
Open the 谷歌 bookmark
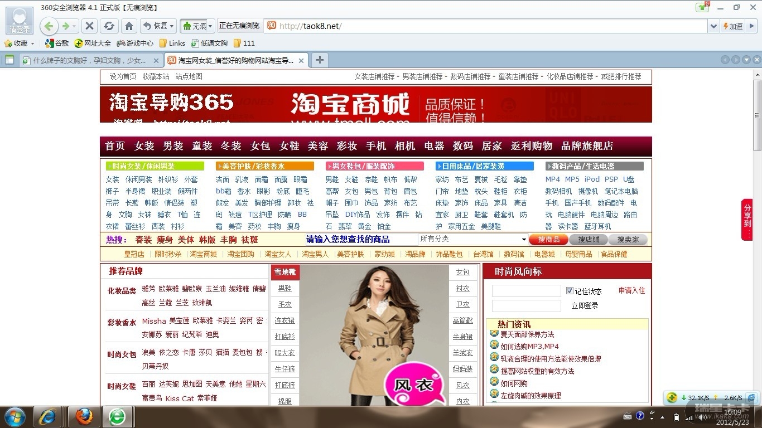tap(57, 43)
